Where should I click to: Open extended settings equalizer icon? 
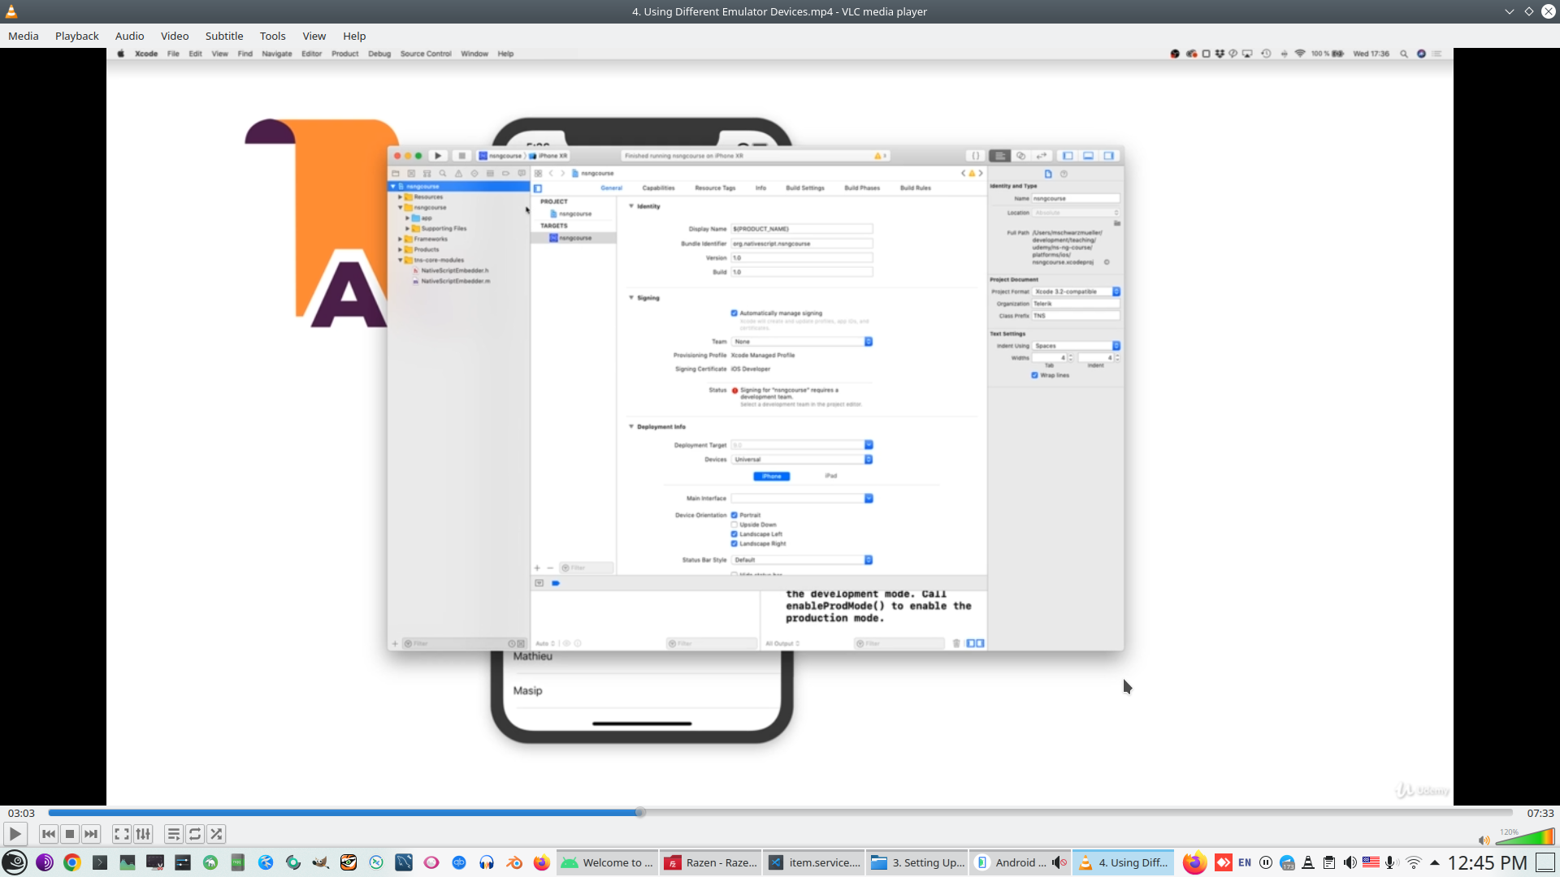(x=143, y=834)
